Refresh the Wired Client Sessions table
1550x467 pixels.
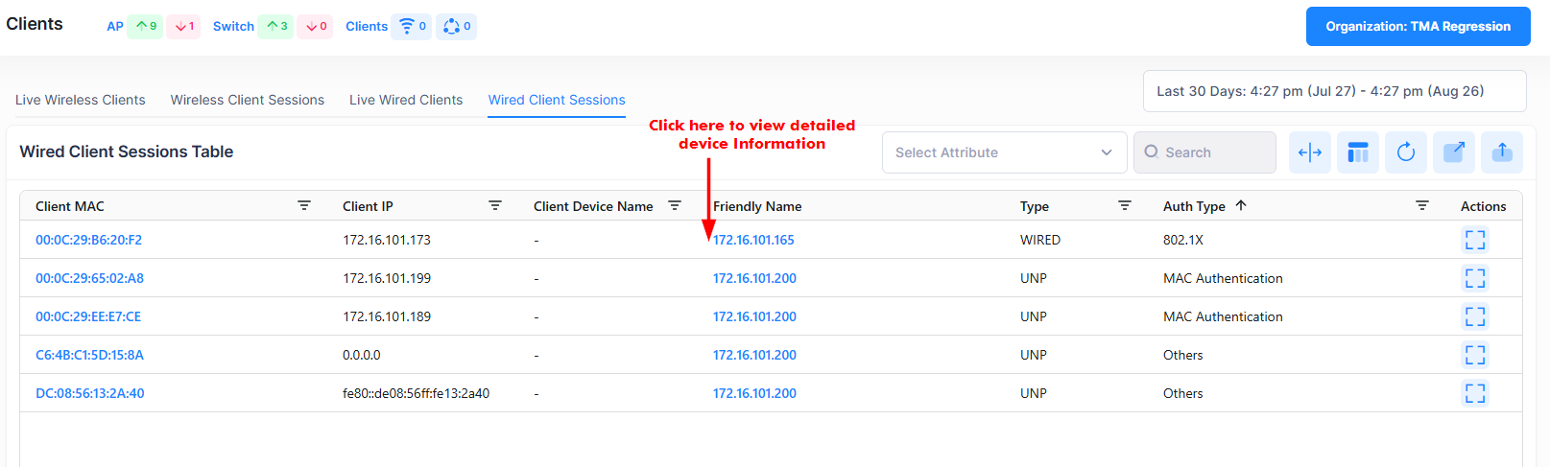coord(1405,152)
